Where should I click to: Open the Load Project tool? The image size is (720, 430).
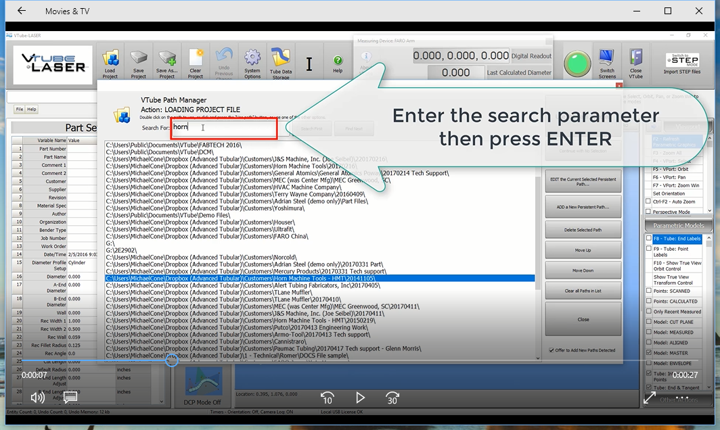pyautogui.click(x=110, y=64)
